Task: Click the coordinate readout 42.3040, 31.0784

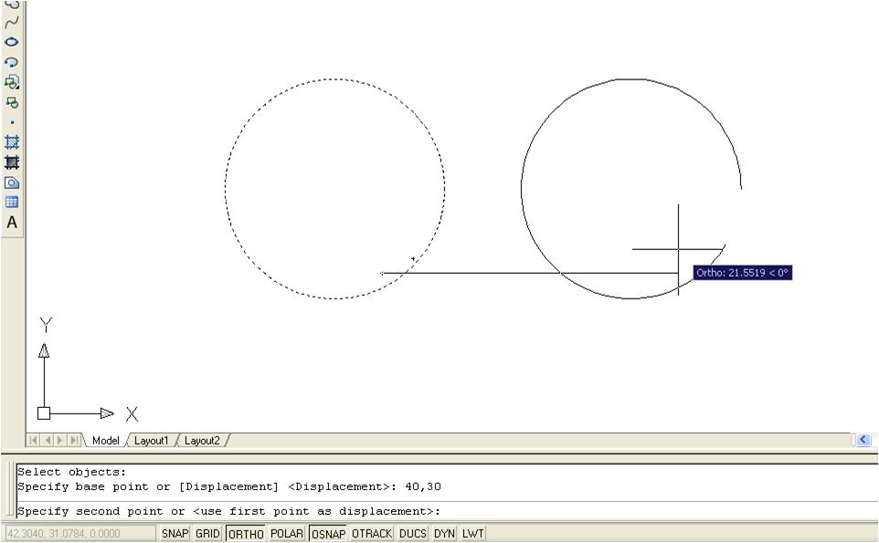Action: tap(79, 534)
